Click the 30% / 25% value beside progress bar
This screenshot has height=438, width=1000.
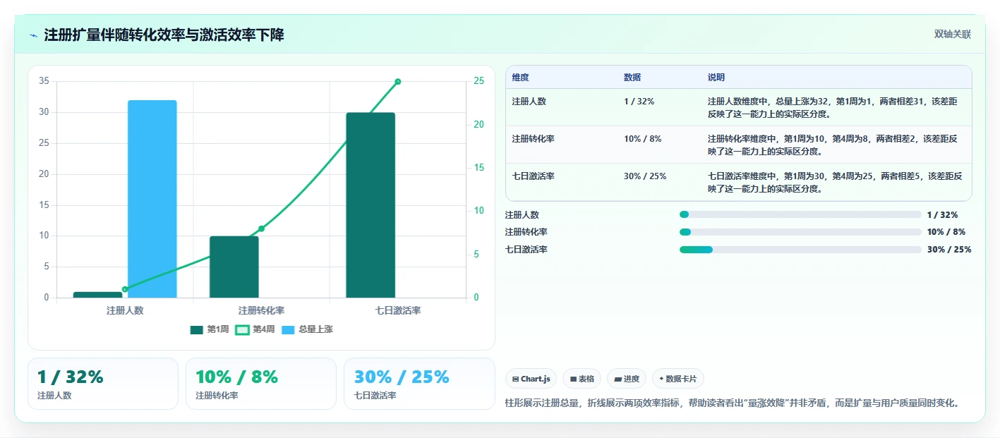tap(949, 249)
